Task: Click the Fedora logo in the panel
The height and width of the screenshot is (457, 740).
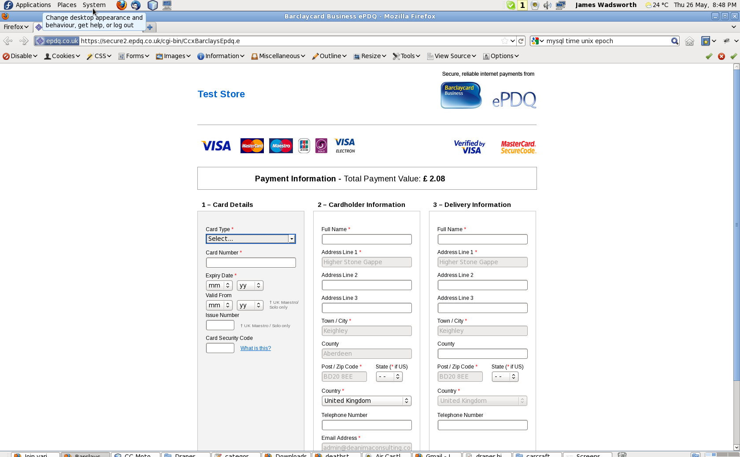Action: point(8,5)
